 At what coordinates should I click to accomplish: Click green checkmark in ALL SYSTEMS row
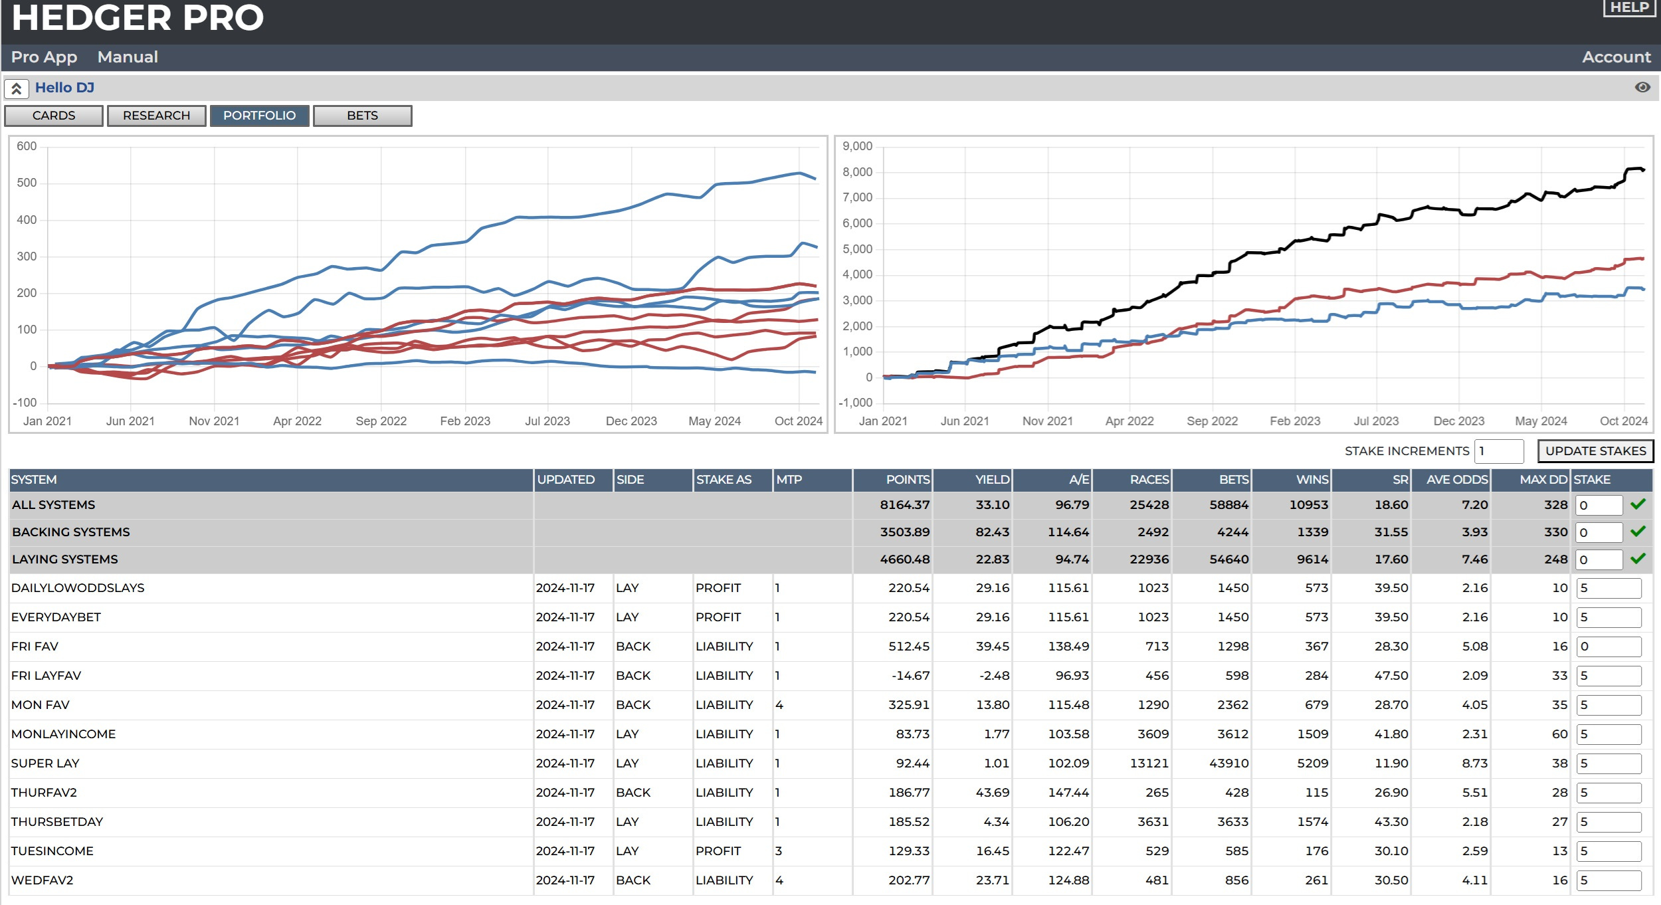(1638, 504)
